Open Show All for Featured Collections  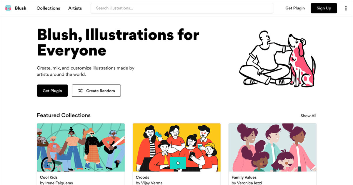[x=308, y=115]
